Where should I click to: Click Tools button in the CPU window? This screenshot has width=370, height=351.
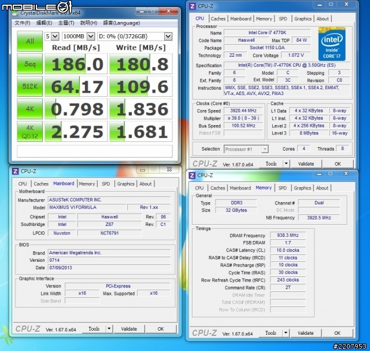pos(271,164)
